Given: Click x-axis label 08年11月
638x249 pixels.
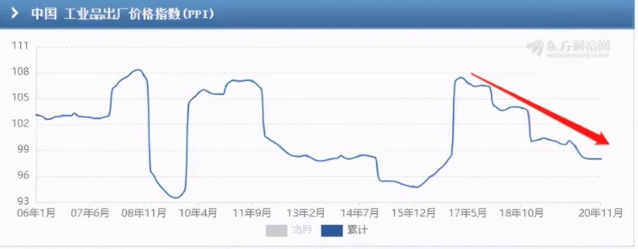Looking at the screenshot, I should click(144, 213).
